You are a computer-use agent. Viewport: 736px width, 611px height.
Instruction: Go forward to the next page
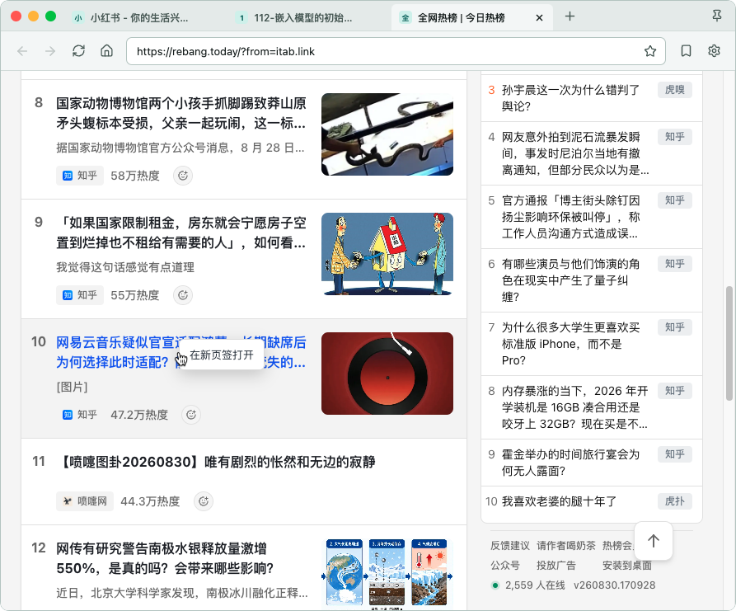point(50,51)
